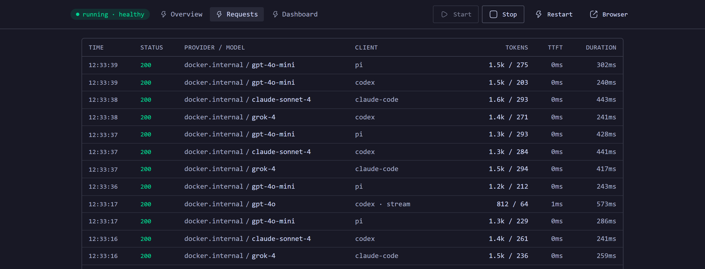
Task: Click the CLIENT column header
Action: [366, 48]
